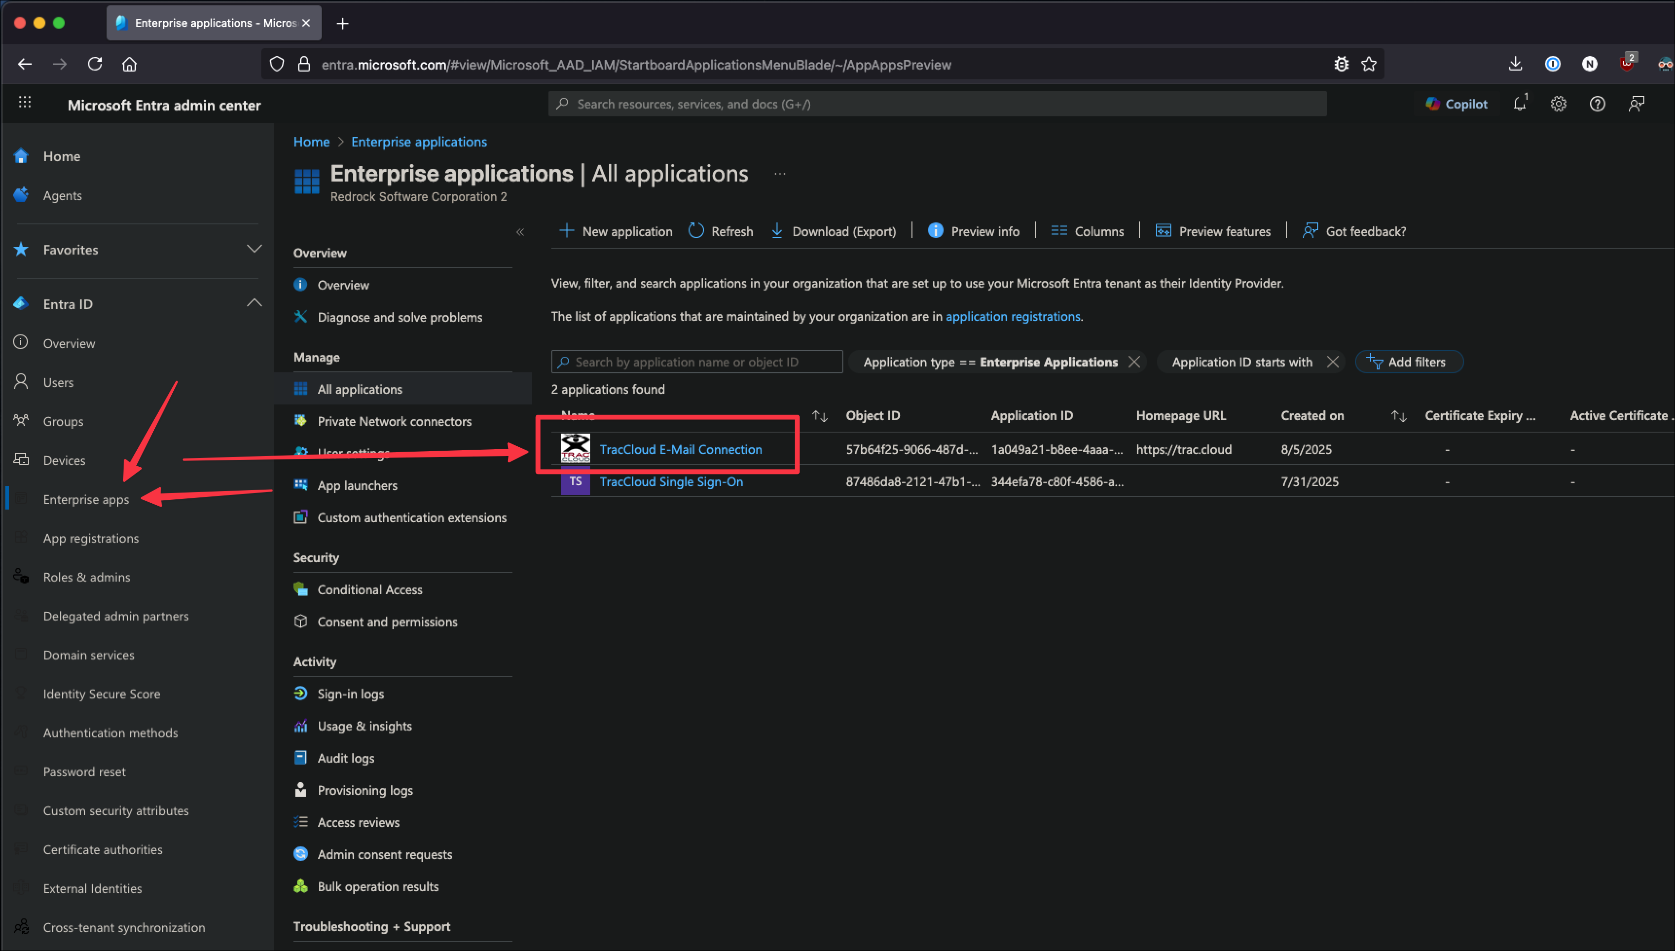This screenshot has height=951, width=1675.
Task: Click the help question mark icon
Action: click(1597, 104)
